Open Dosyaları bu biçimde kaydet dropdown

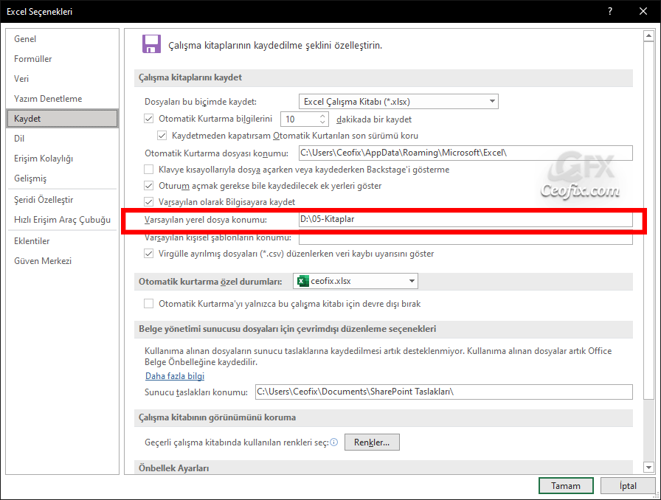[398, 102]
